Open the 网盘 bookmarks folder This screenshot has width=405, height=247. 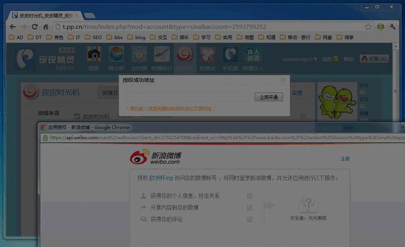click(323, 38)
